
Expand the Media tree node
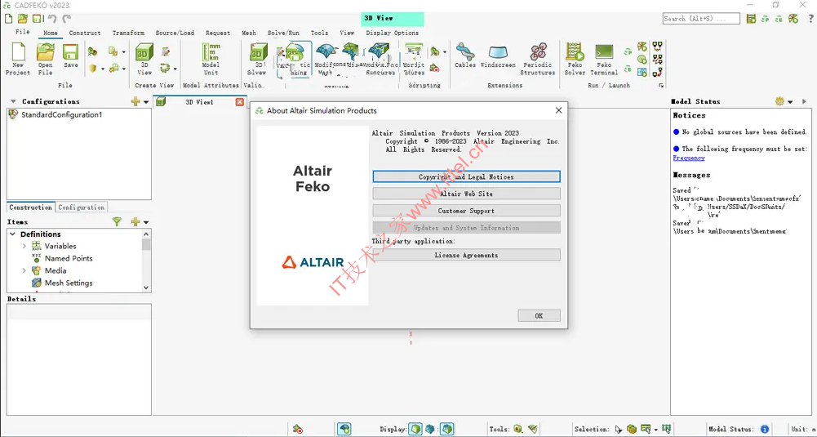(x=24, y=270)
